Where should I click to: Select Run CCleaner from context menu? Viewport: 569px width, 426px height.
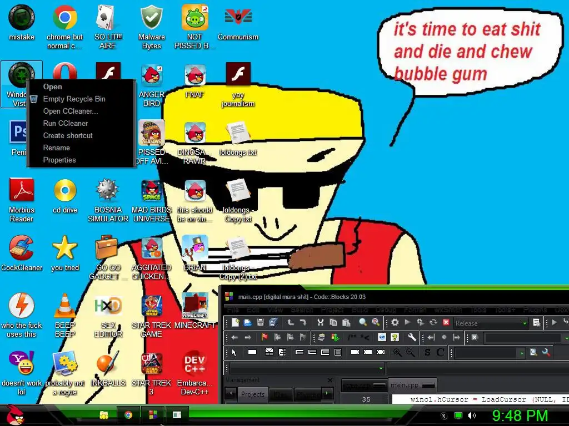point(66,123)
